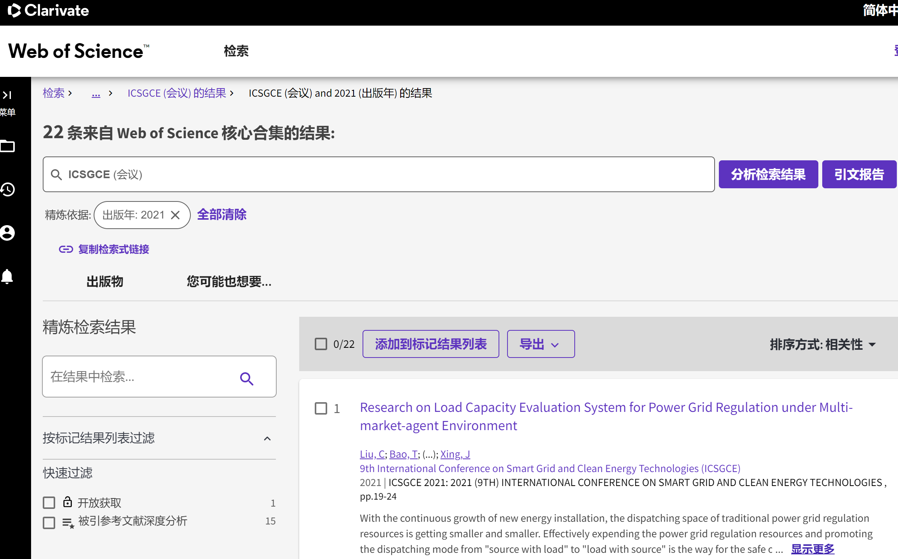Click the open access lock icon

click(x=68, y=502)
